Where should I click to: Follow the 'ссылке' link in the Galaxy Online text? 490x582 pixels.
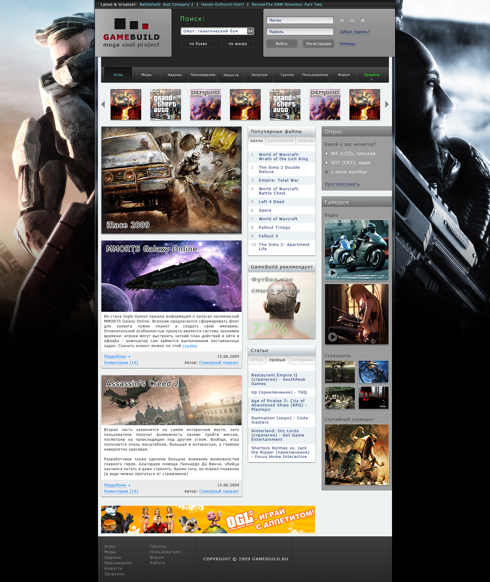tap(190, 346)
